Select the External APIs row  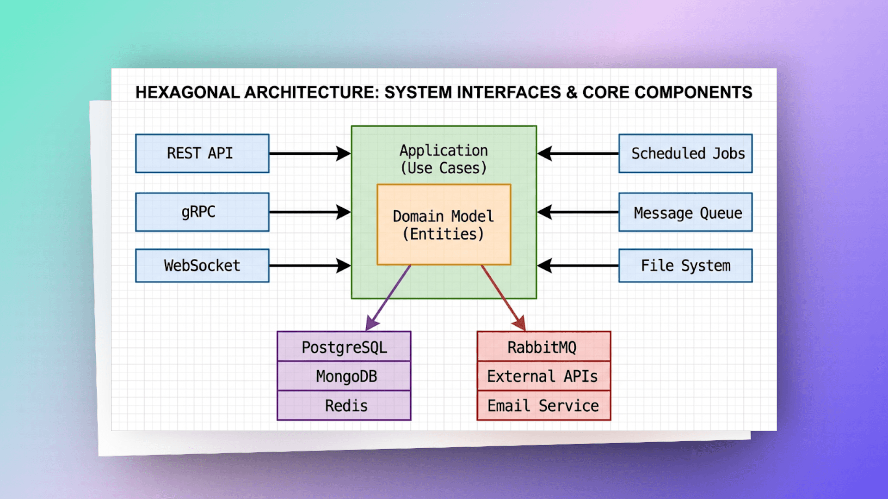544,376
